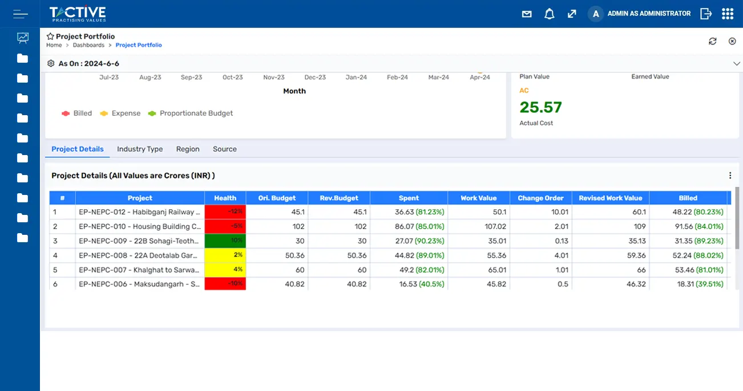This screenshot has width=743, height=391.
Task: Navigate to Home via the breadcrumb
Action: (x=54, y=44)
